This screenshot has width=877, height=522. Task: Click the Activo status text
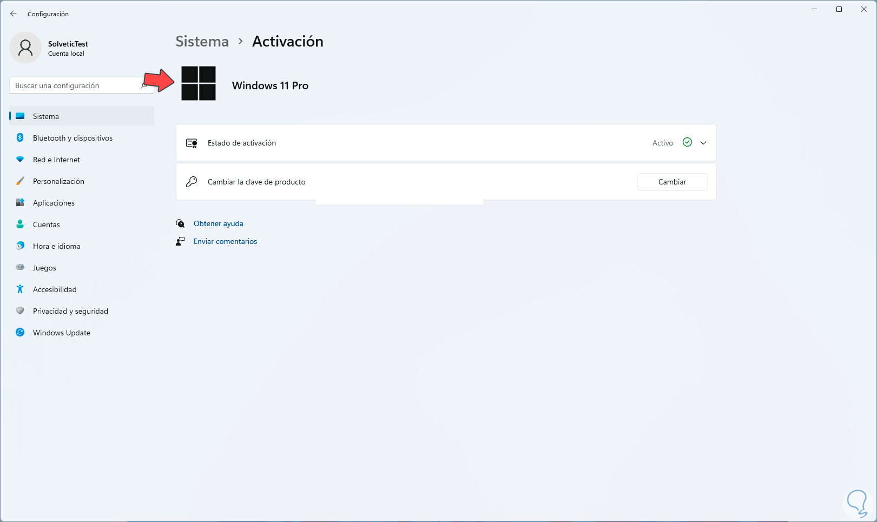[663, 143]
